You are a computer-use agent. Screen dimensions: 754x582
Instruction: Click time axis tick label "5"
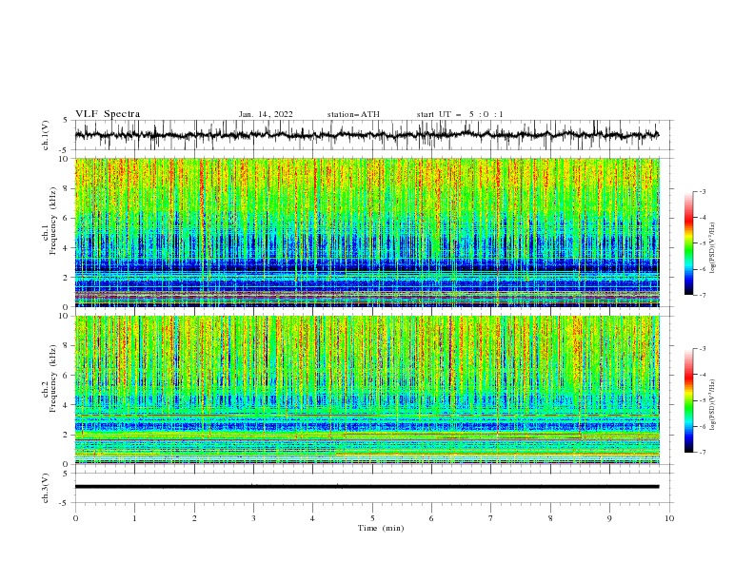372,518
